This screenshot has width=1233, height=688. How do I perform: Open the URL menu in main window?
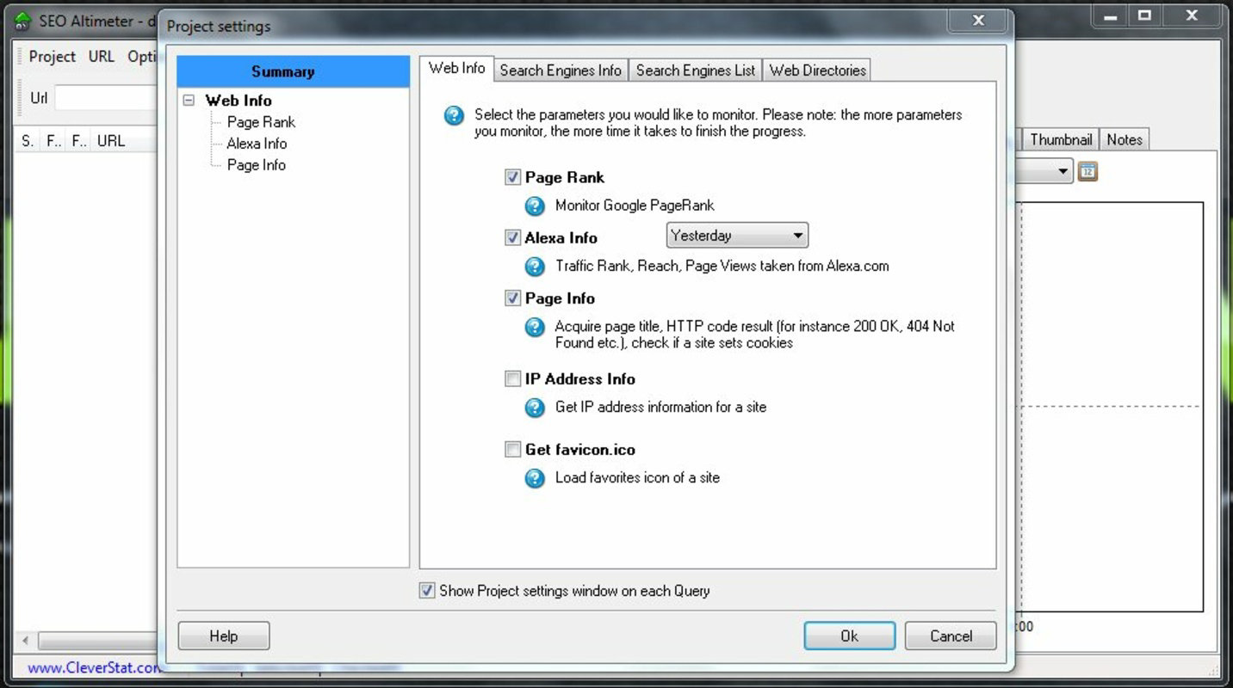101,57
